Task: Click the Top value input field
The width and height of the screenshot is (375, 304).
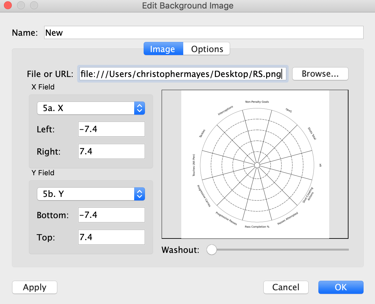Action: click(111, 237)
